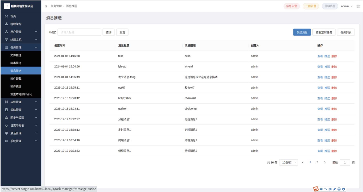
Task: Click the 组织架构 sidebar icon
Action: click(x=7, y=24)
